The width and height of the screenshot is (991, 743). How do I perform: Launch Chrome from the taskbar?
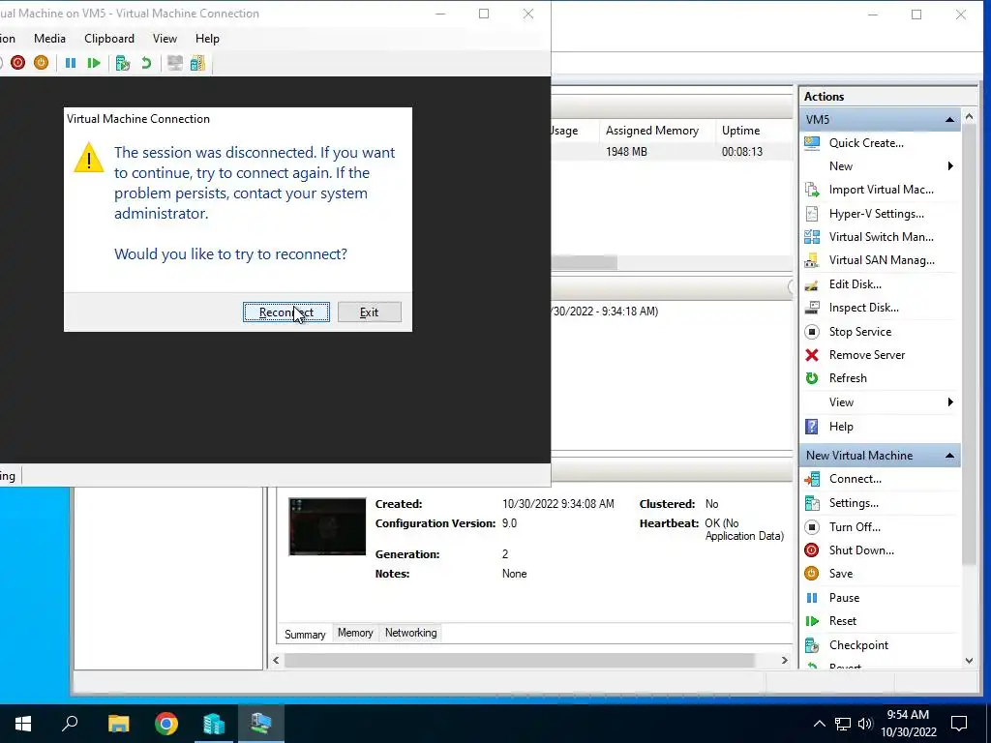[166, 724]
